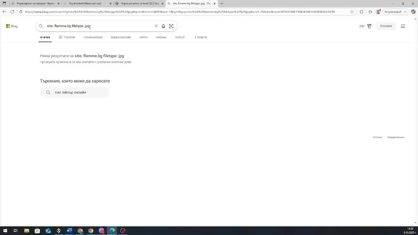Image resolution: width=418 pixels, height=235 pixels.
Task: Select the ВИДЕОКЛИПОВЕ search tab
Action: [121, 38]
